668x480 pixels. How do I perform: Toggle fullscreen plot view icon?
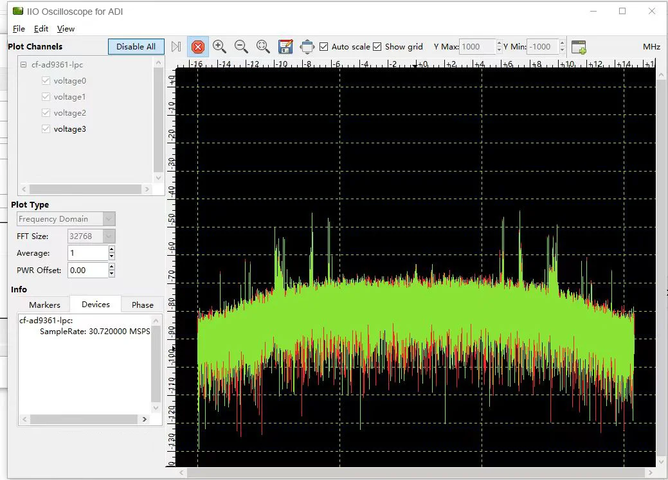(x=307, y=46)
